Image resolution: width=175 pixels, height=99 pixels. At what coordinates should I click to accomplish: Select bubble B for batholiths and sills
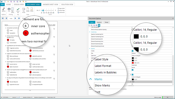click(x=30, y=56)
